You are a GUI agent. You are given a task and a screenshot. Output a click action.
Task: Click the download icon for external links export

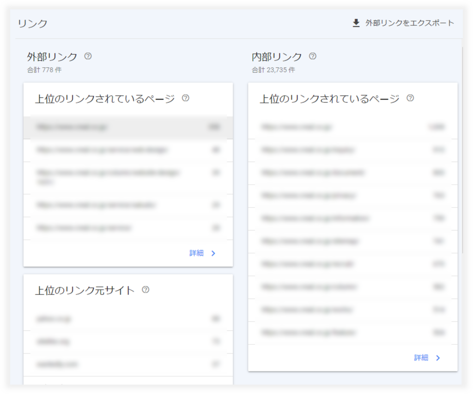tap(356, 23)
